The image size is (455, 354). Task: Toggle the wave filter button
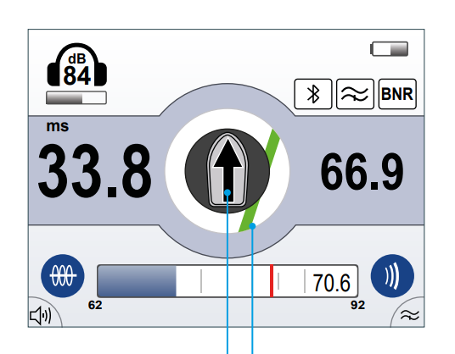point(355,94)
